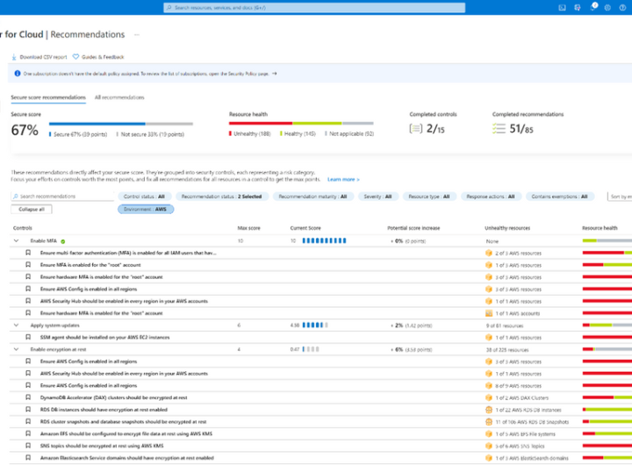The height and width of the screenshot is (465, 632).
Task: Click RDS icon beside AWS RDS DB Snapshots
Action: 489,422
